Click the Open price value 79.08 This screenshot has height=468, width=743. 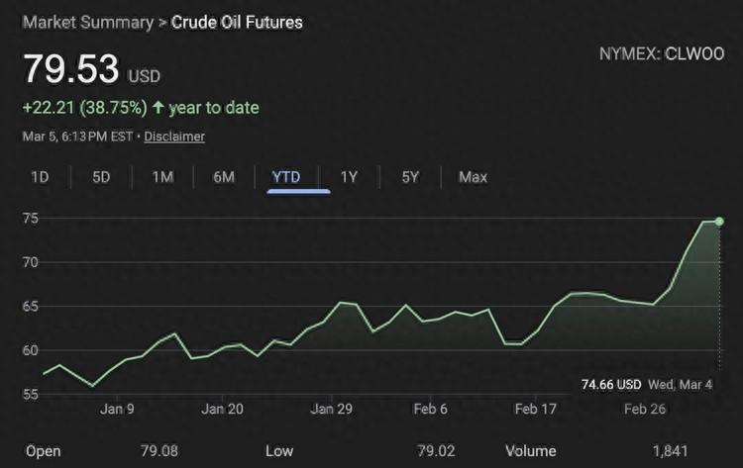coord(159,451)
